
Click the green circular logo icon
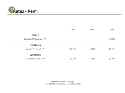tap(12, 10)
